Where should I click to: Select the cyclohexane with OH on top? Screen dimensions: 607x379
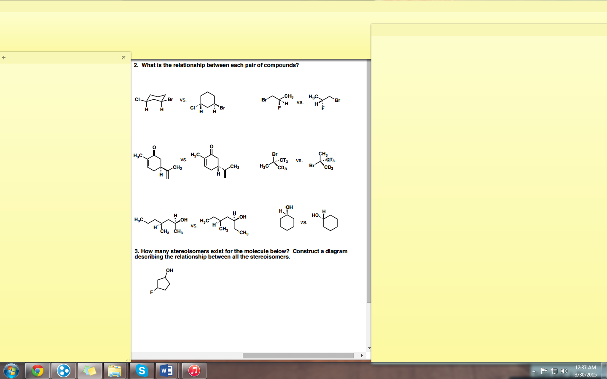click(286, 218)
